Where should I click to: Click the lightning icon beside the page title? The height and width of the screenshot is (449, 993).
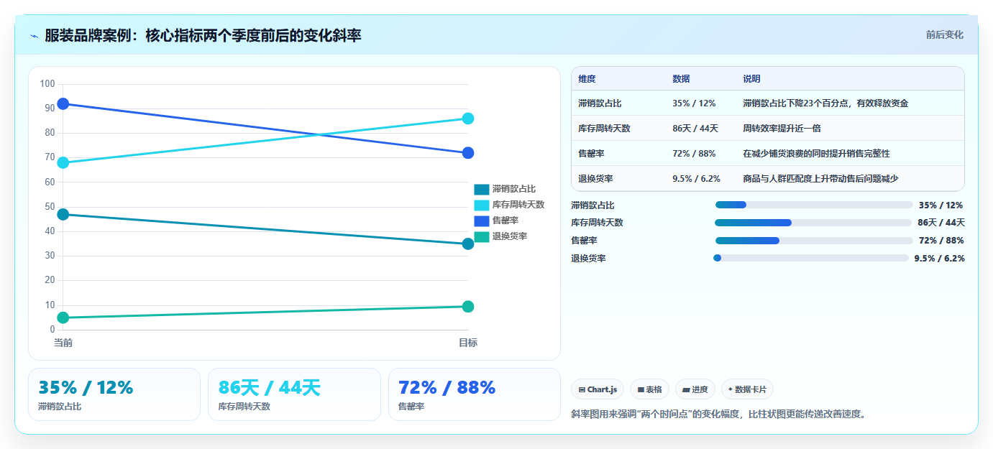coord(35,35)
